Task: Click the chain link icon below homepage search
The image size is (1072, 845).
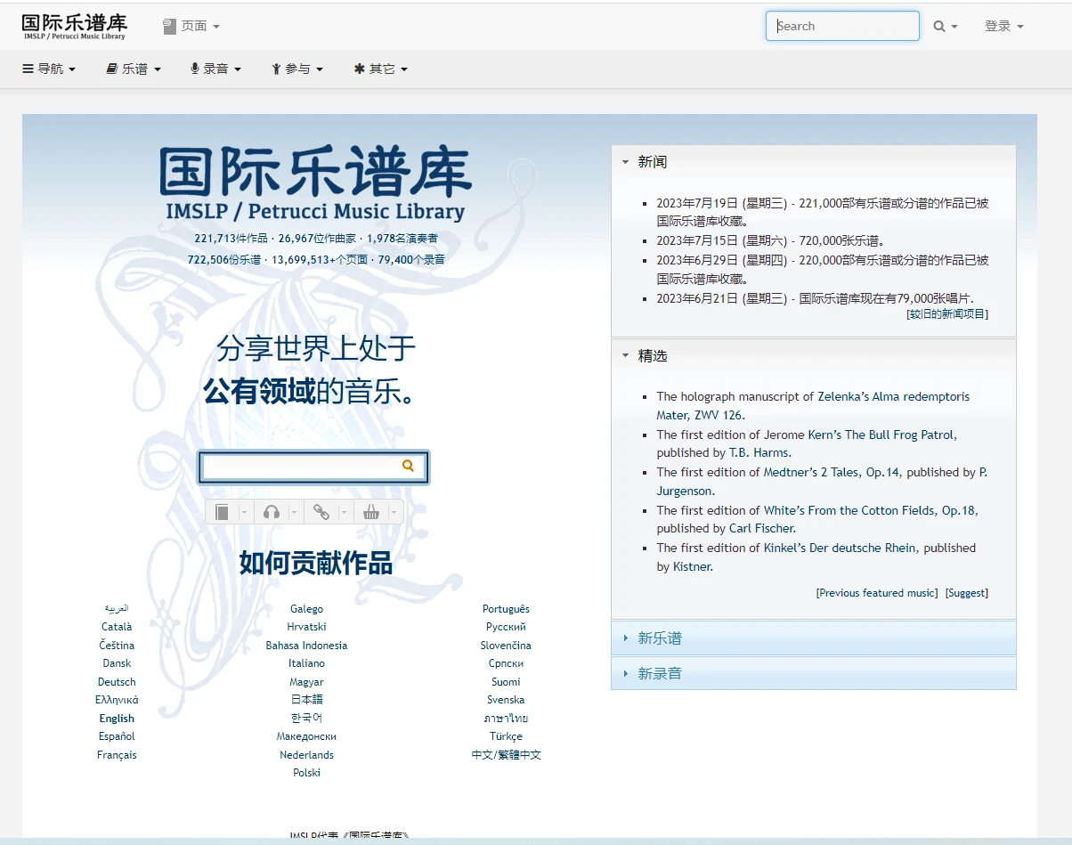Action: (321, 512)
